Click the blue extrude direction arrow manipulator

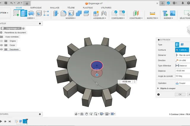tap(97, 75)
